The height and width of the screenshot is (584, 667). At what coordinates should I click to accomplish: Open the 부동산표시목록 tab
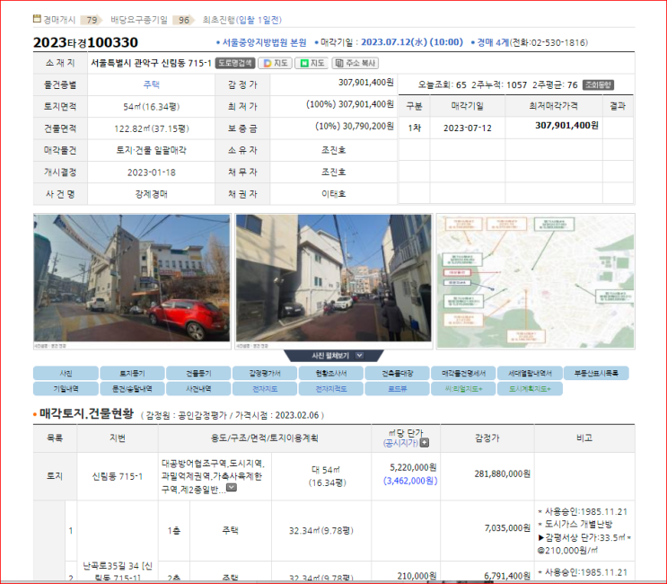click(x=596, y=373)
